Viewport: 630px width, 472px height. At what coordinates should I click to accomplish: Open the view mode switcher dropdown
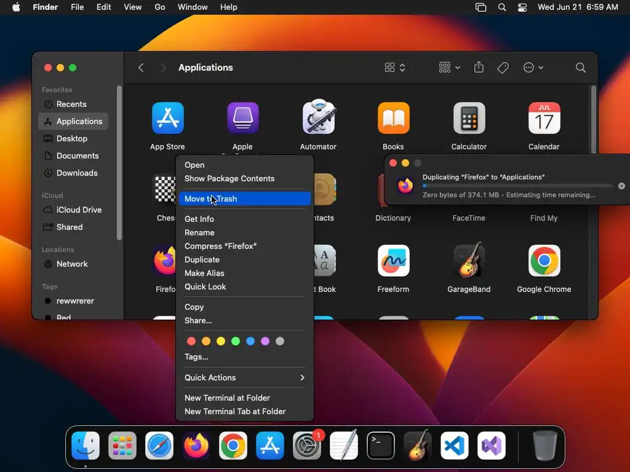(x=395, y=68)
